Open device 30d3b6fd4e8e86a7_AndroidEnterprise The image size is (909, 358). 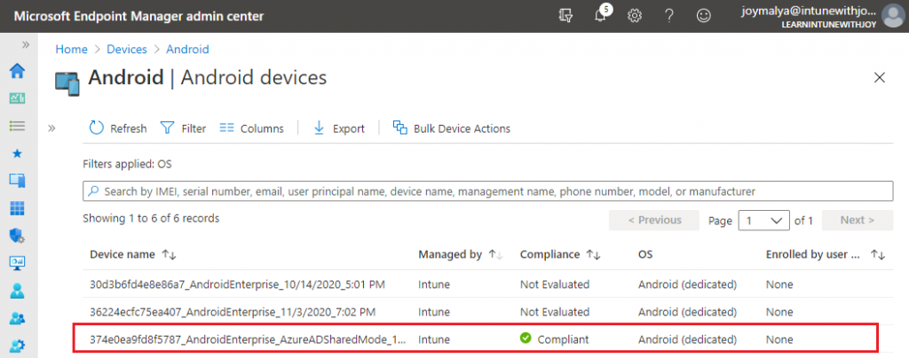coord(238,284)
